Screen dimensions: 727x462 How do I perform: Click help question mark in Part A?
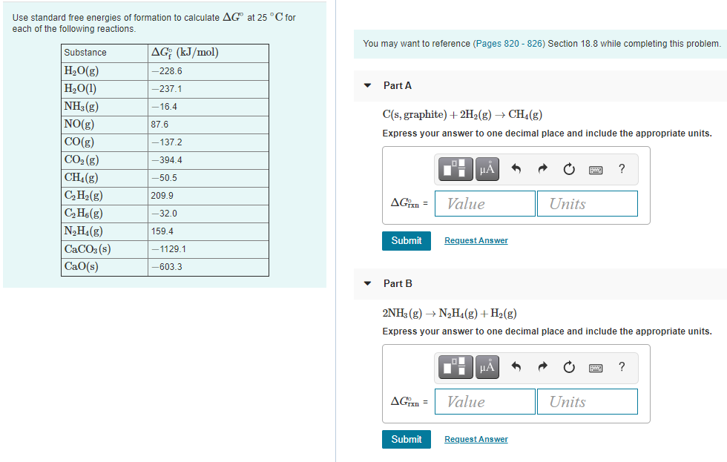pos(622,168)
